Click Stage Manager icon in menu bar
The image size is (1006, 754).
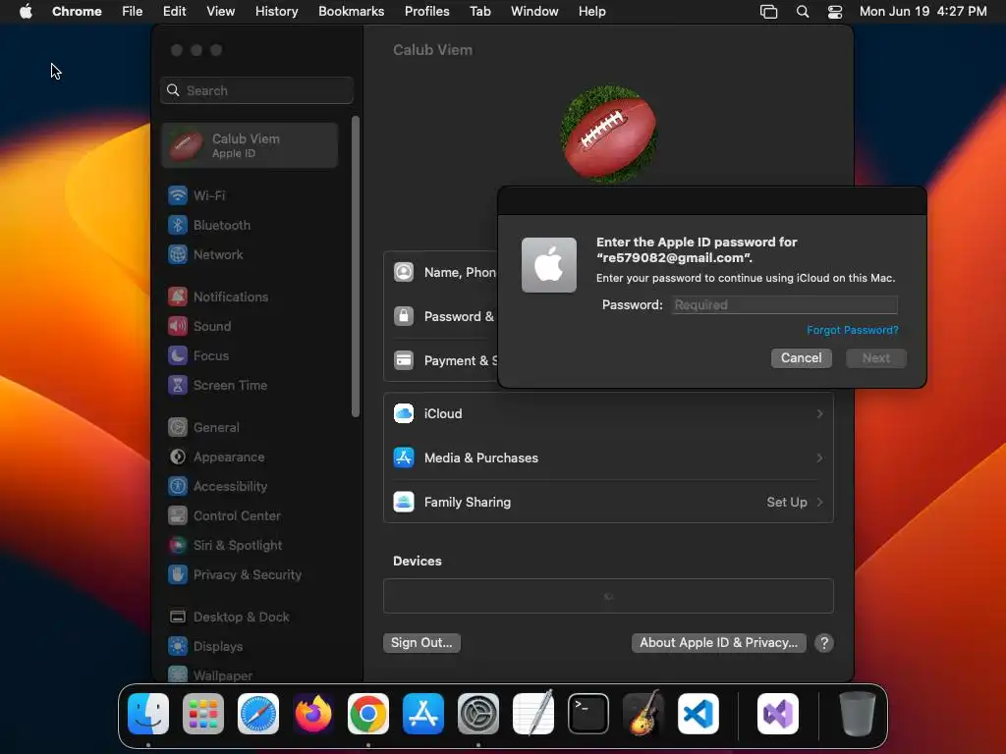(768, 12)
